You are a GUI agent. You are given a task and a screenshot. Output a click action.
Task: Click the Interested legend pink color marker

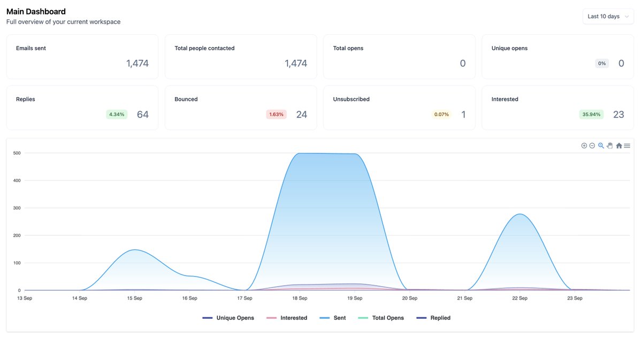tap(272, 318)
